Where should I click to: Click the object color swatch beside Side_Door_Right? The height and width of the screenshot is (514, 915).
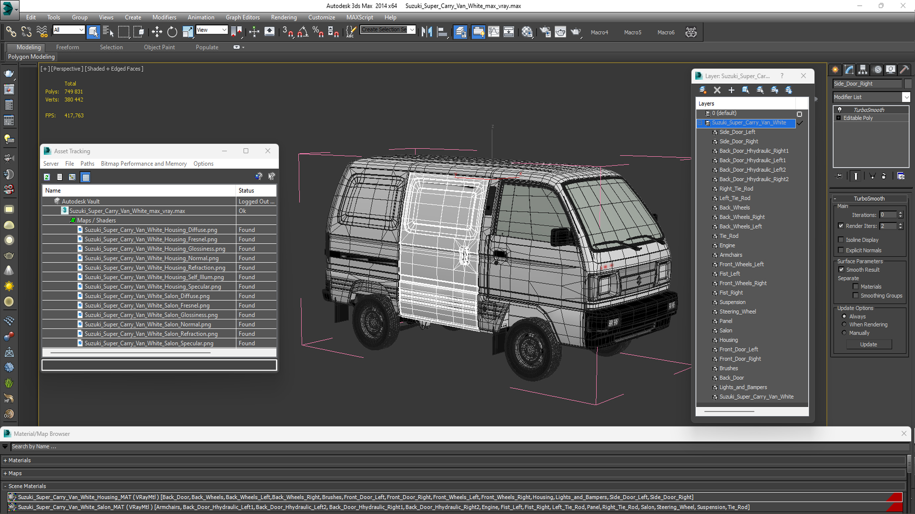(907, 84)
